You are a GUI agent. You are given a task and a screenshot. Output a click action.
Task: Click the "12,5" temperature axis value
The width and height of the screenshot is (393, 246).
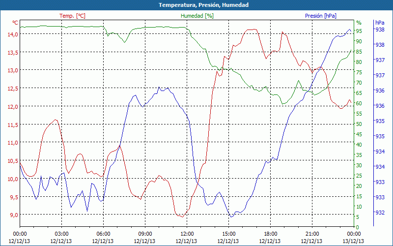click(12, 89)
